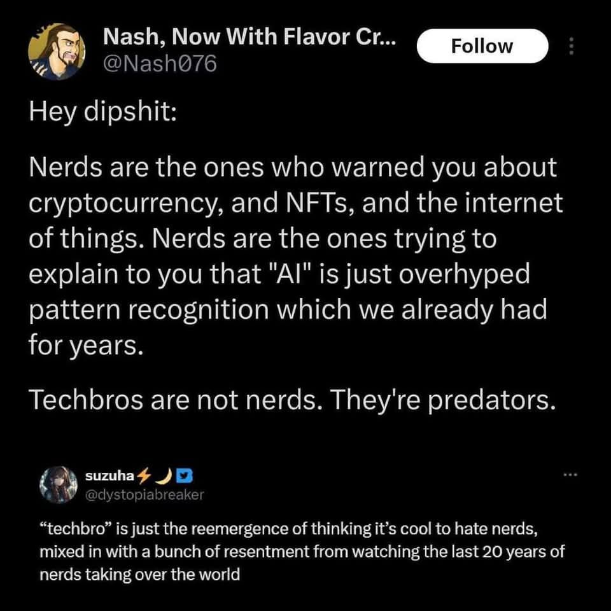
Task: Click the word 'cryptocurrency,' in Nash's tweet
Action: (x=126, y=204)
